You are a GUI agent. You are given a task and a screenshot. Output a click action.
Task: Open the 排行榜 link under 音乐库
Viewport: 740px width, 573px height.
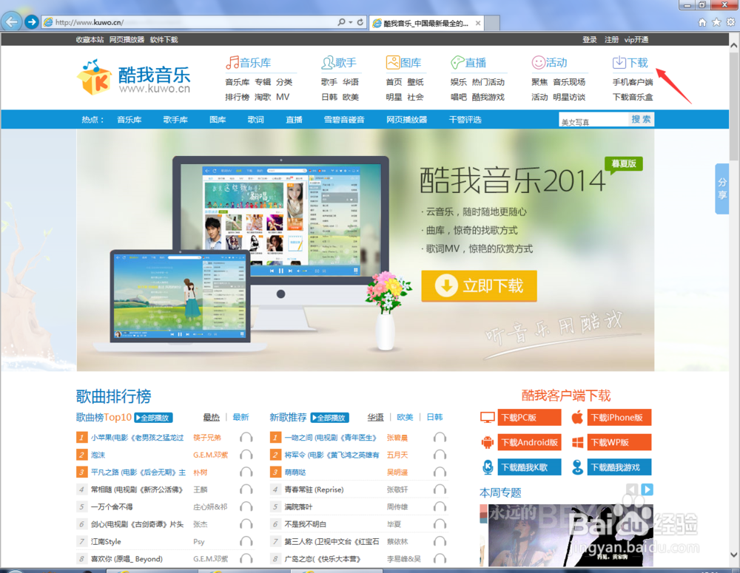(237, 97)
